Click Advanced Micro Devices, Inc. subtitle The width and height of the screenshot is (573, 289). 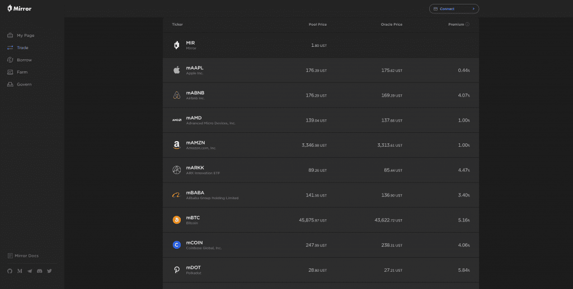click(x=211, y=123)
